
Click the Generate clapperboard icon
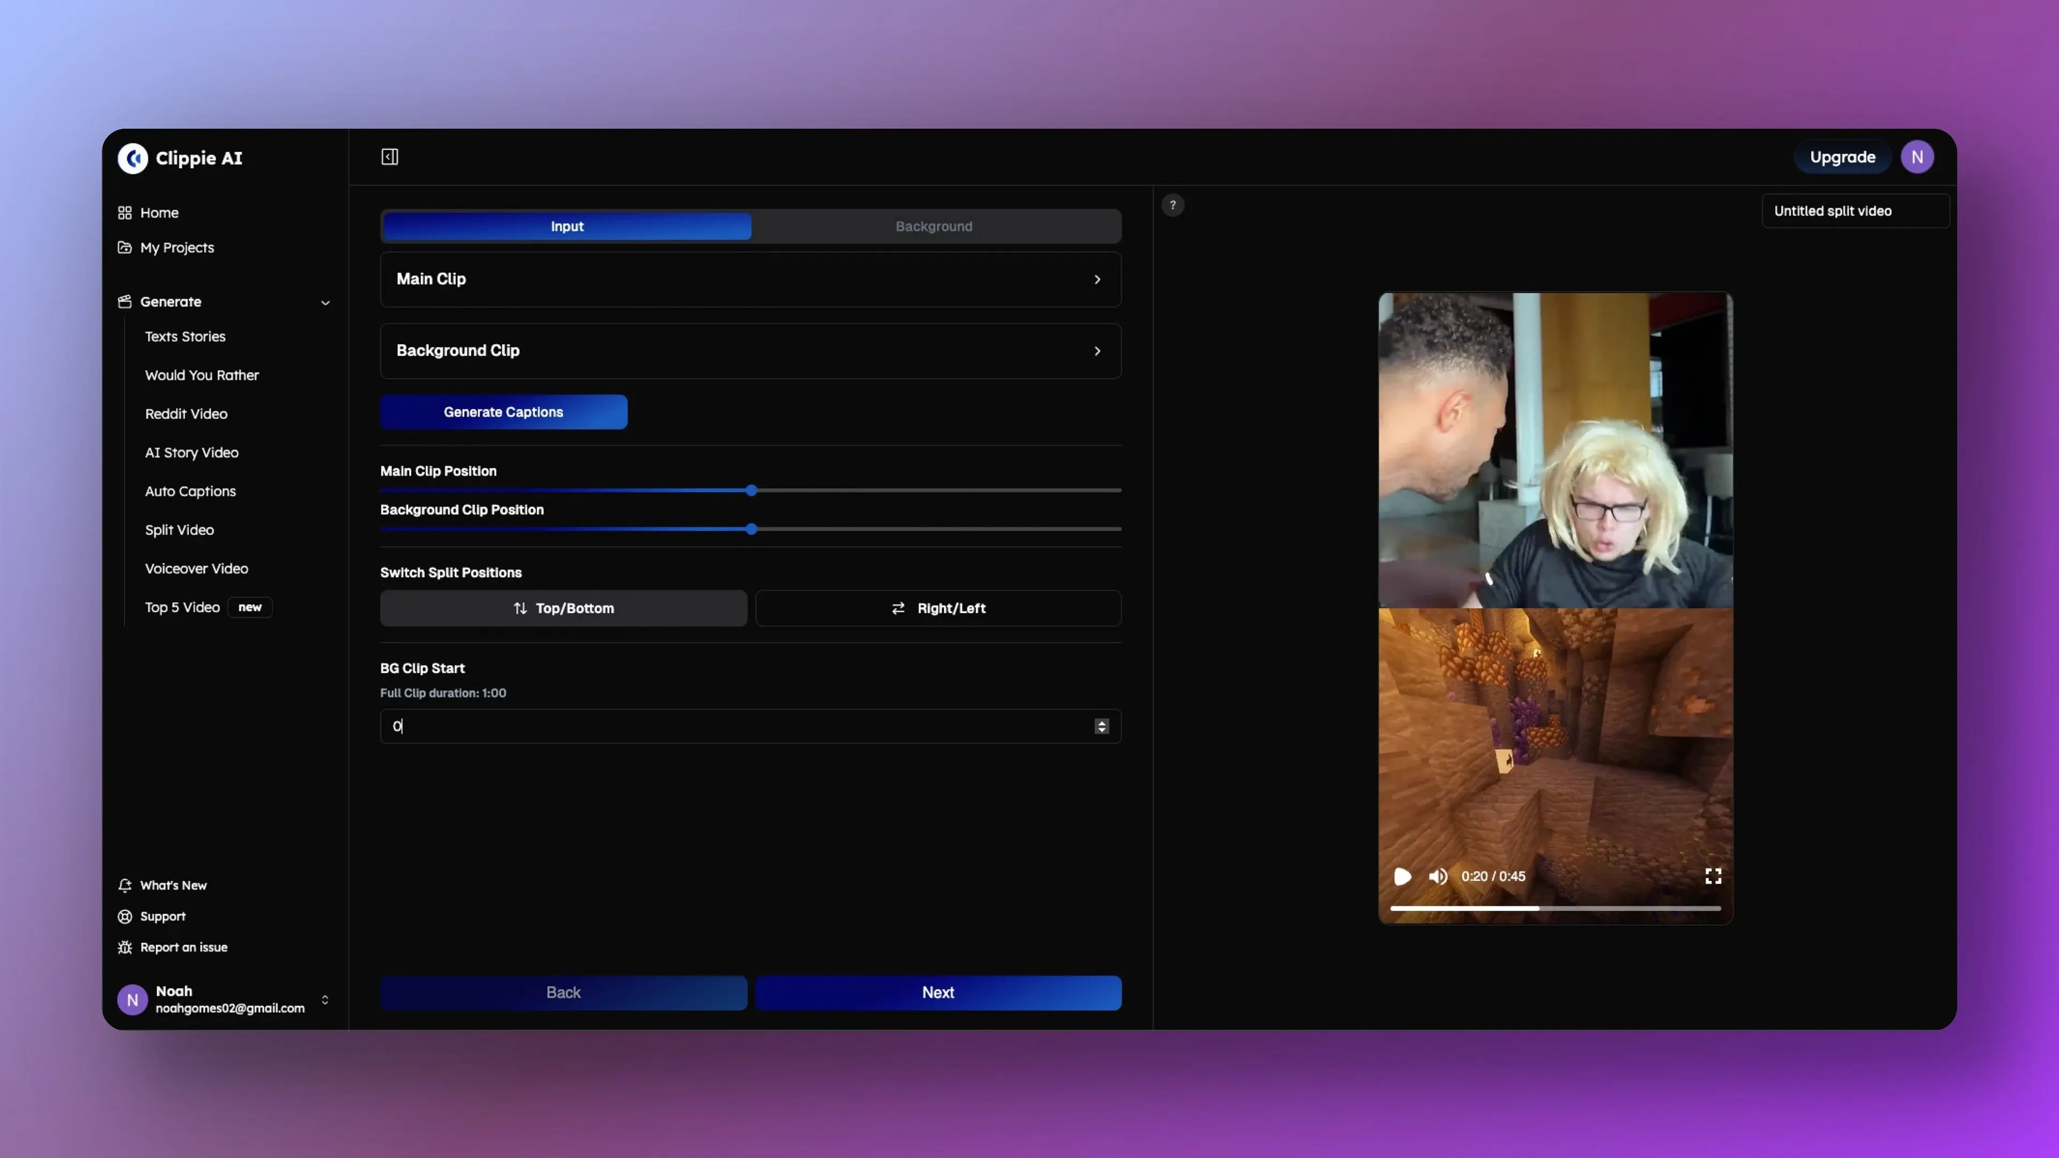pos(125,302)
